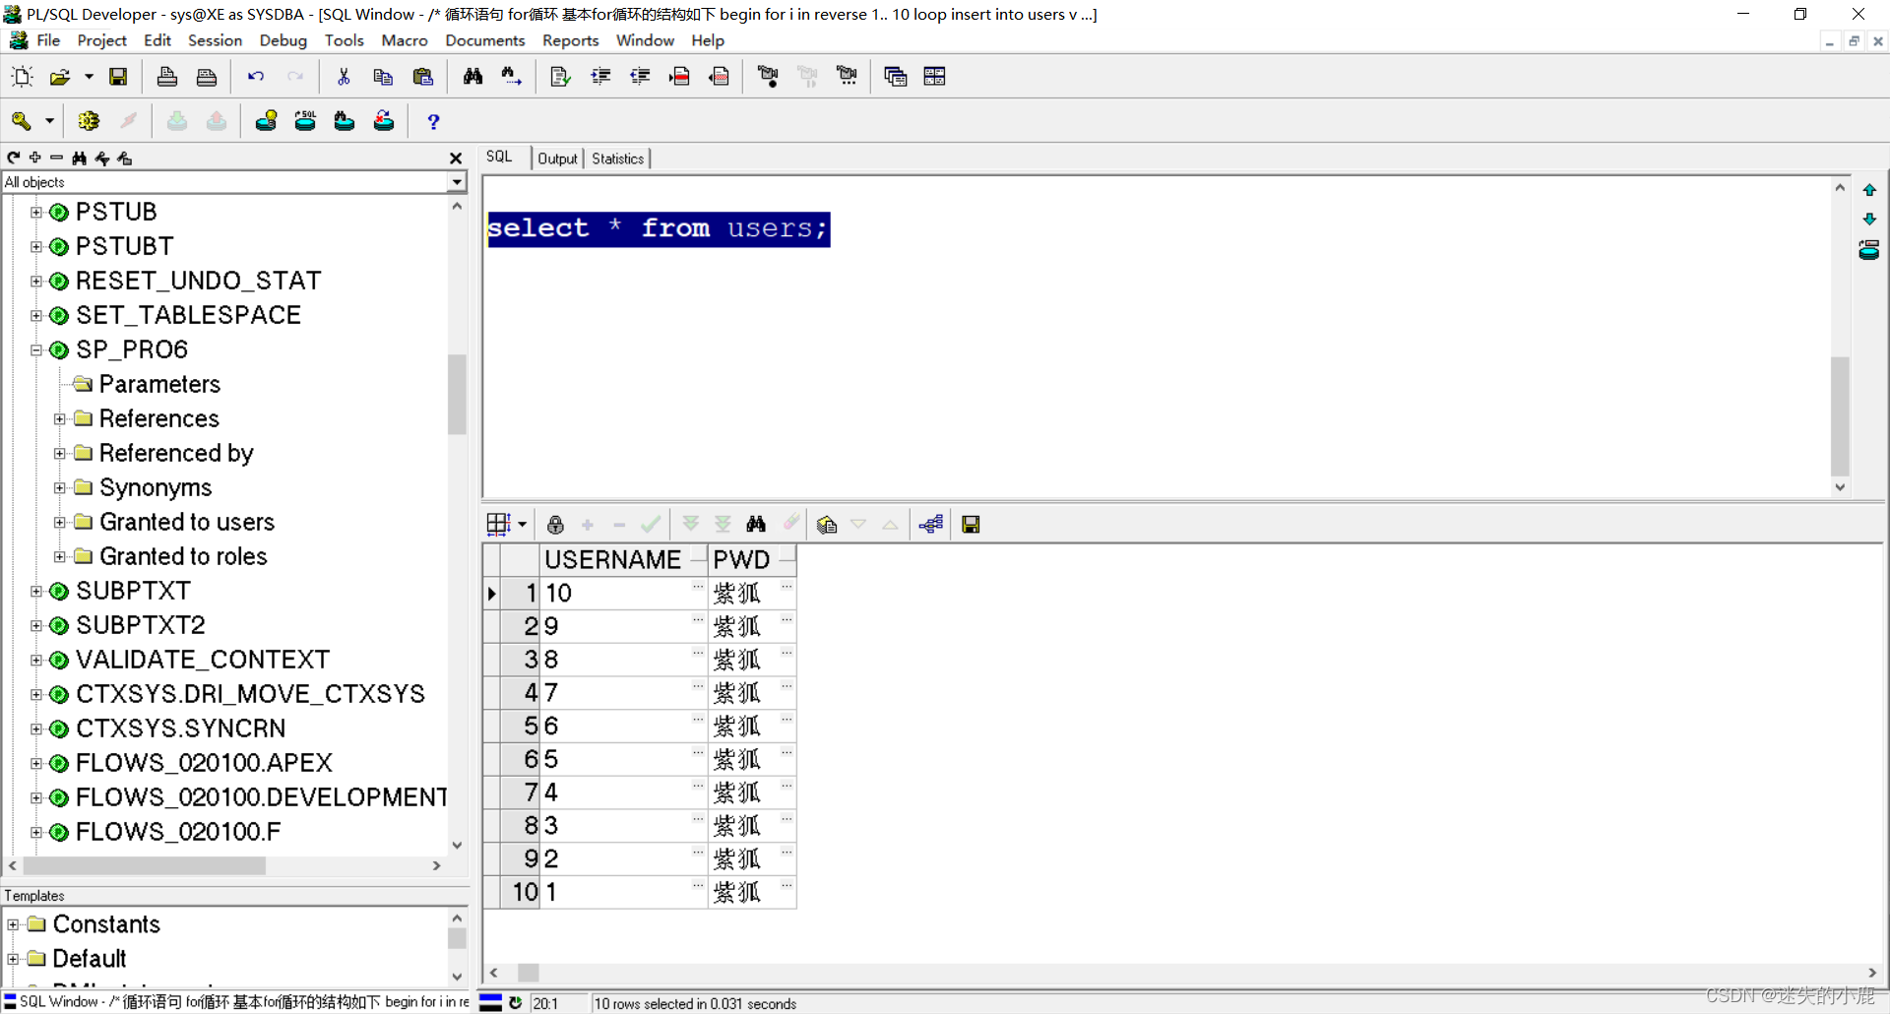Image resolution: width=1890 pixels, height=1014 pixels.
Task: Click the object browser horizontal scrollbar thumb
Action: coord(145,865)
